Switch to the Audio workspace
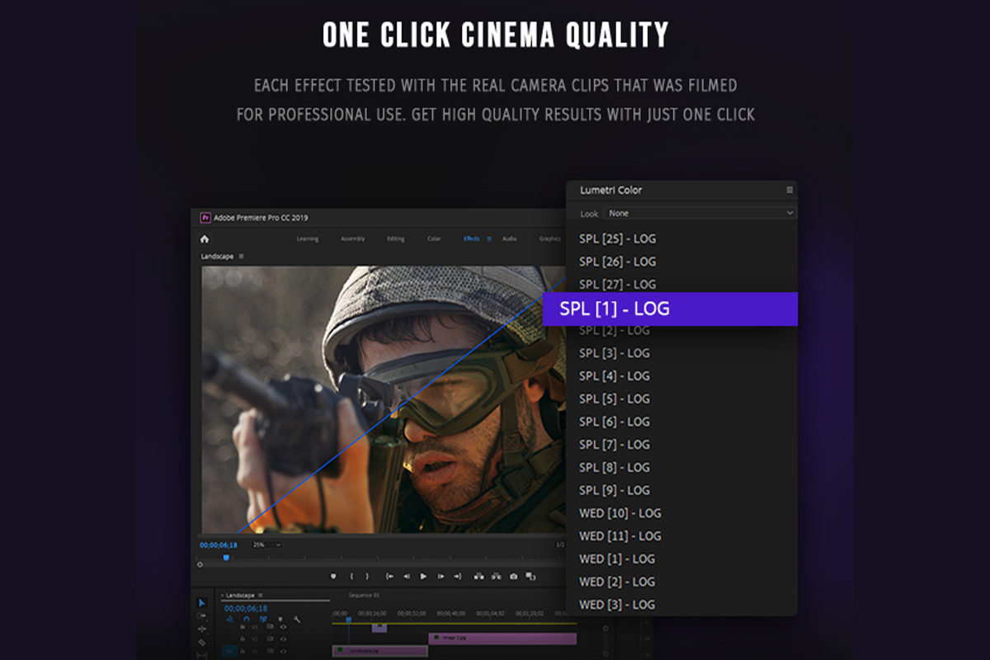Viewport: 990px width, 660px height. point(510,238)
